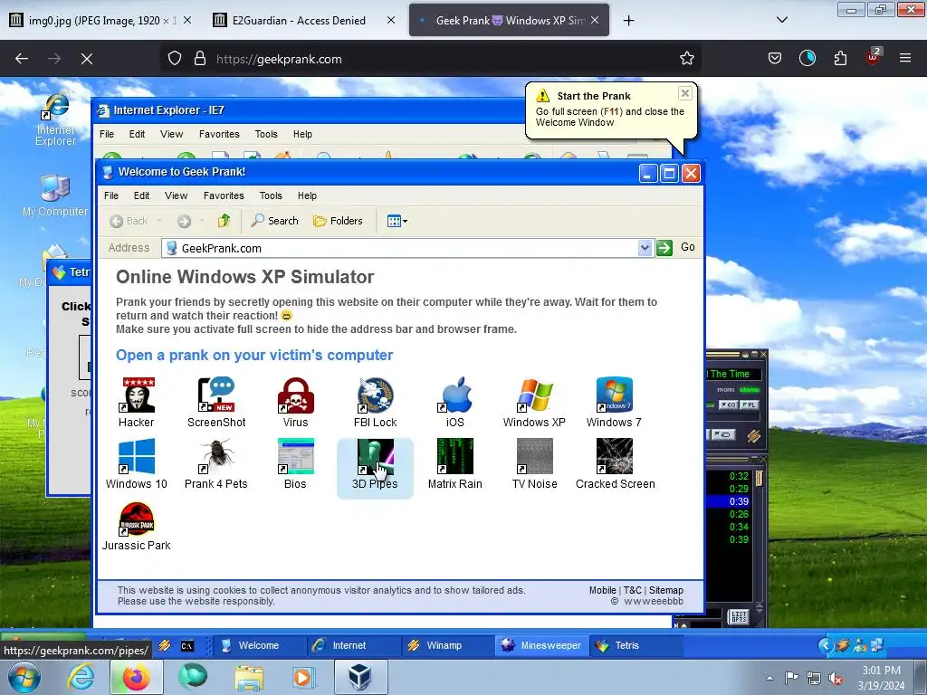Open File menu in Welcome window

[x=111, y=195]
